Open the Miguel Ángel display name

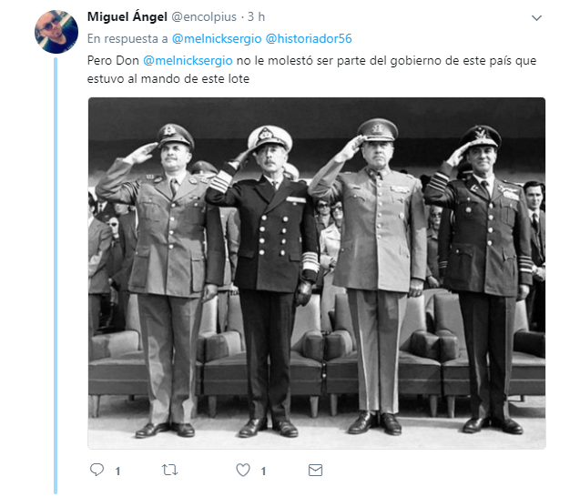(127, 16)
